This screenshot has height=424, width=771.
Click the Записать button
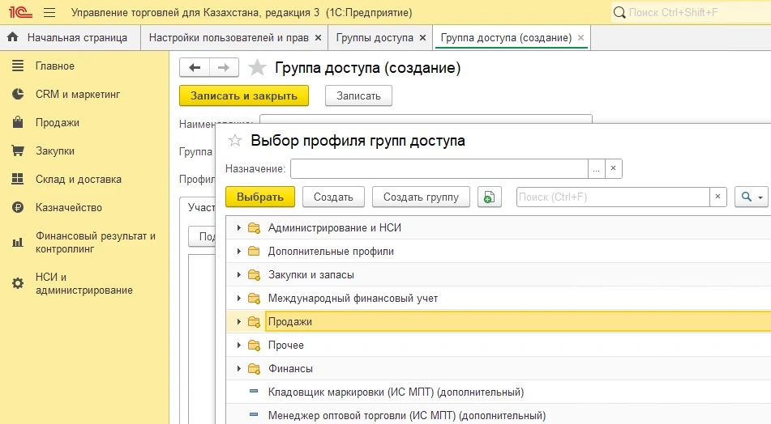click(358, 95)
